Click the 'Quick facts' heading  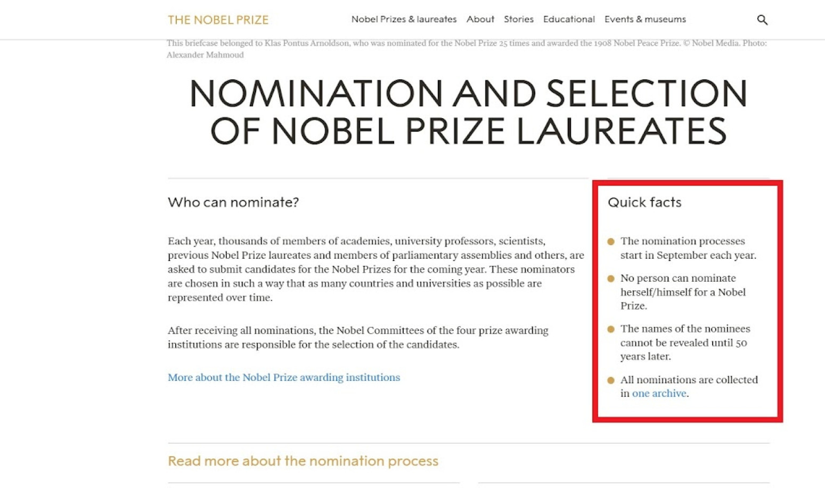coord(644,202)
